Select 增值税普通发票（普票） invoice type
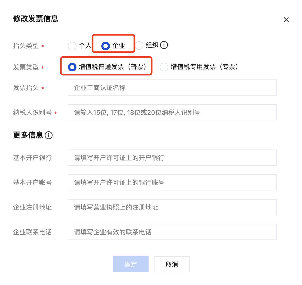 pyautogui.click(x=72, y=67)
